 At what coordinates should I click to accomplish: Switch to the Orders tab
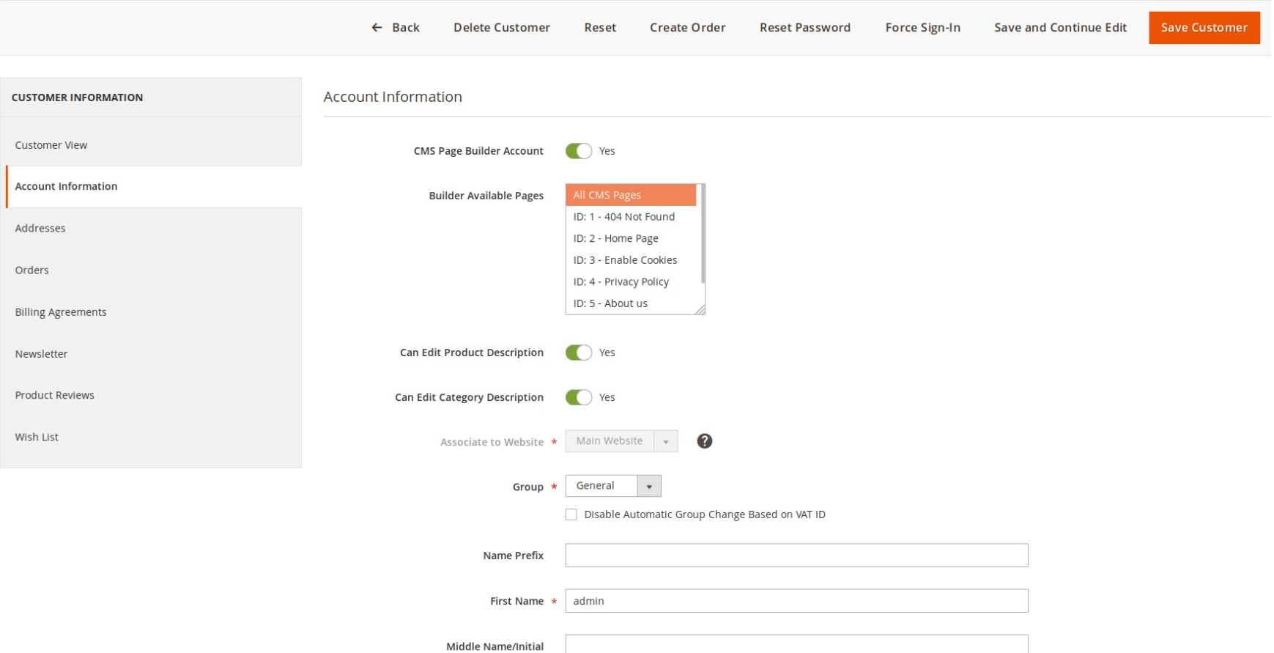click(32, 270)
